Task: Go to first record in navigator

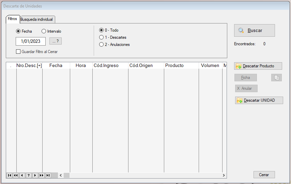Action: tap(9, 175)
